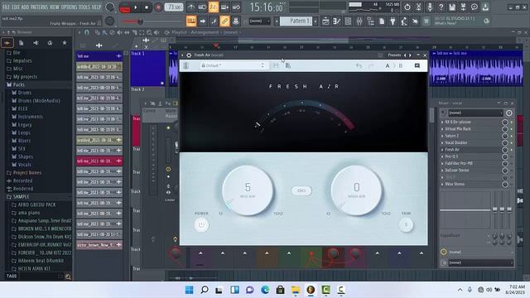This screenshot has height=298, width=530.
Task: Expand the SAMPLE folder in browser
Action: coord(21,197)
